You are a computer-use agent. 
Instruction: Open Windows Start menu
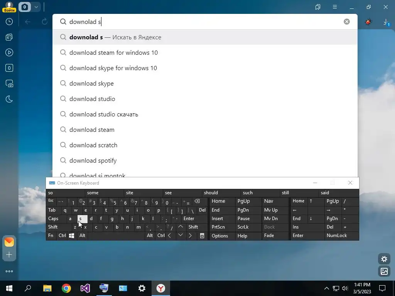[9, 288]
